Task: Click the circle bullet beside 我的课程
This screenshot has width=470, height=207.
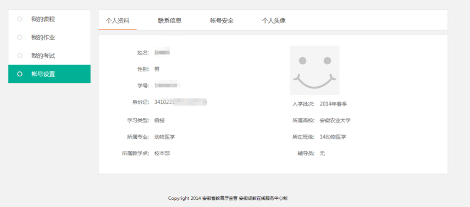Action: pos(20,19)
